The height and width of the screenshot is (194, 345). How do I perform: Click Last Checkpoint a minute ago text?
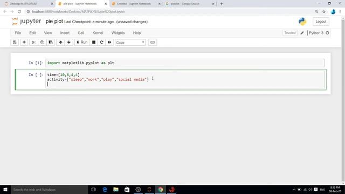coord(89,22)
